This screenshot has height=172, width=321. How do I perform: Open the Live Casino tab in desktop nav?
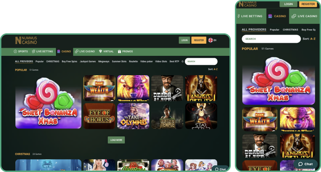(x=85, y=51)
